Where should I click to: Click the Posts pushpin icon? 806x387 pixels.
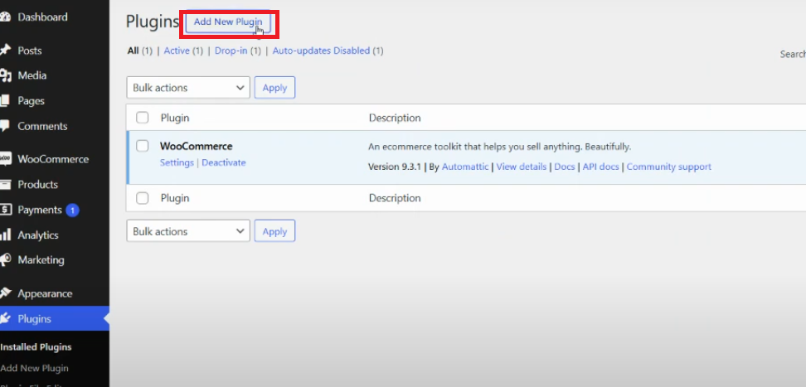point(5,51)
